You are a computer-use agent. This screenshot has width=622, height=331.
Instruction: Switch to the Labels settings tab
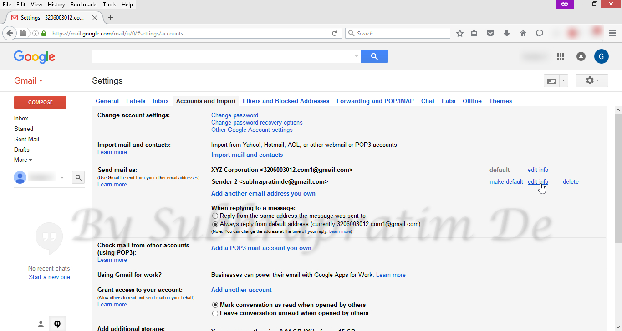click(136, 101)
